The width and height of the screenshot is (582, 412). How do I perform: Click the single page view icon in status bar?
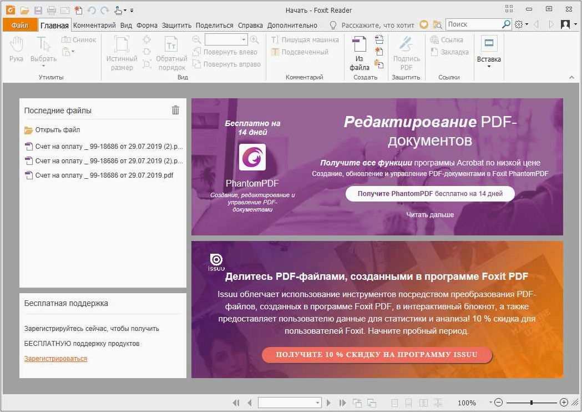[x=395, y=403]
